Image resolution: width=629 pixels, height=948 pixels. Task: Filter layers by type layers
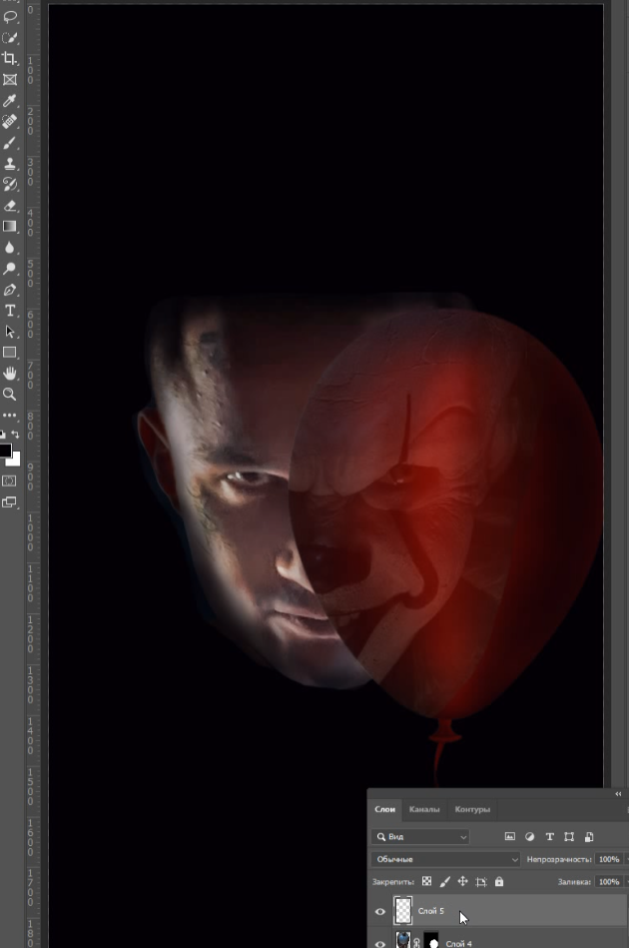[x=550, y=837]
